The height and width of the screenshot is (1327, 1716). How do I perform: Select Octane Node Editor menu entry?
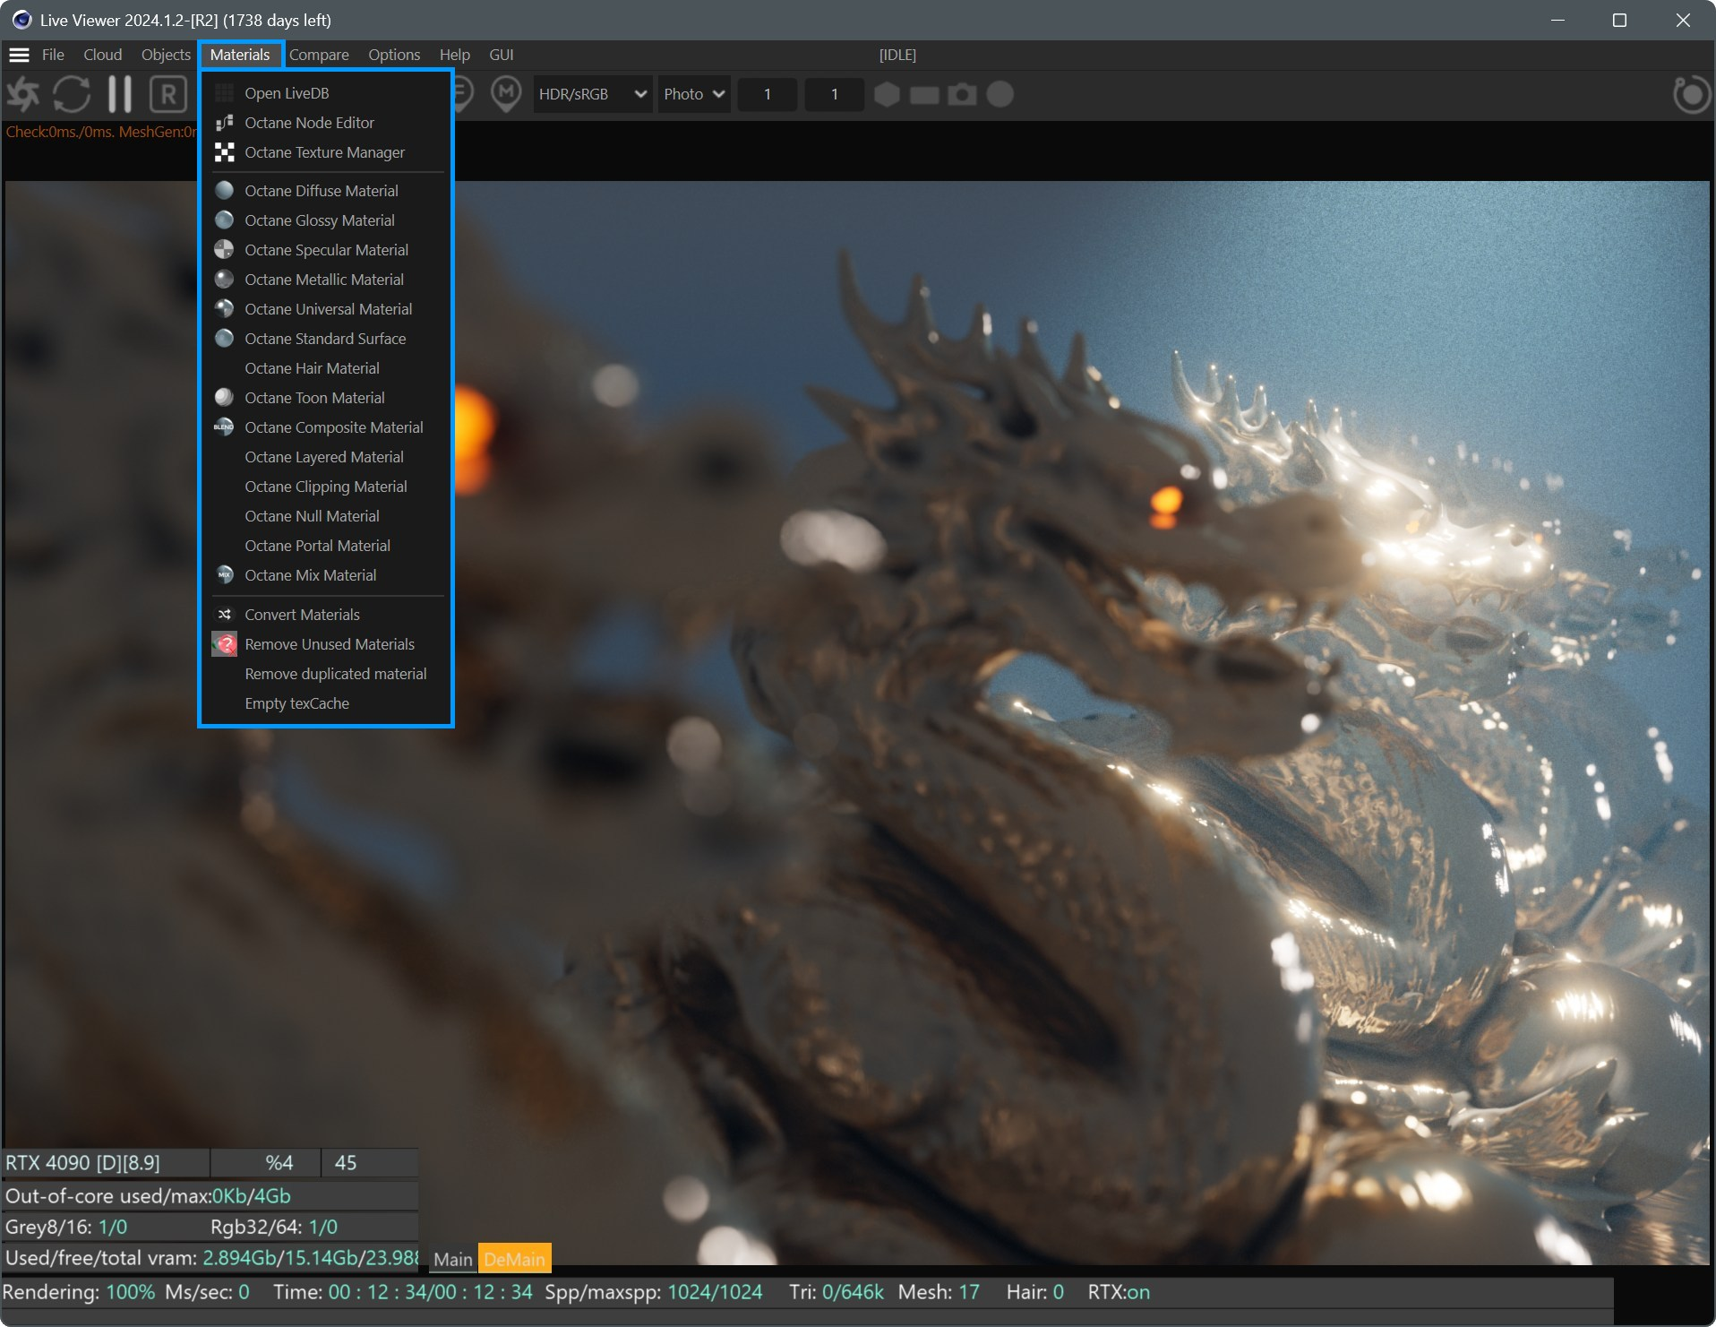309,123
